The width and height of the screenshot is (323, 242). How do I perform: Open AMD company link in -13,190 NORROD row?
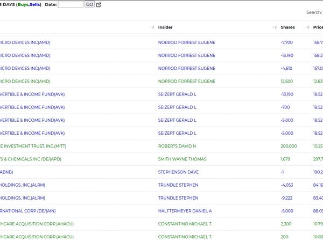(25, 55)
